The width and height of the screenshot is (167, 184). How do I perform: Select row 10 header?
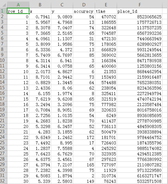click(x=4, y=60)
